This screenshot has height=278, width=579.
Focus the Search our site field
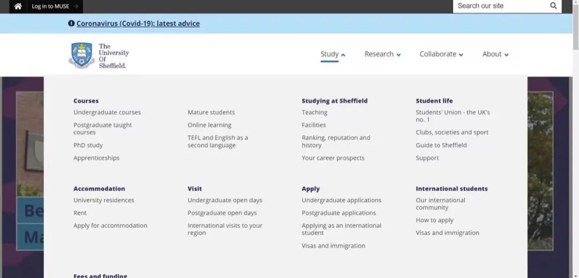(499, 6)
